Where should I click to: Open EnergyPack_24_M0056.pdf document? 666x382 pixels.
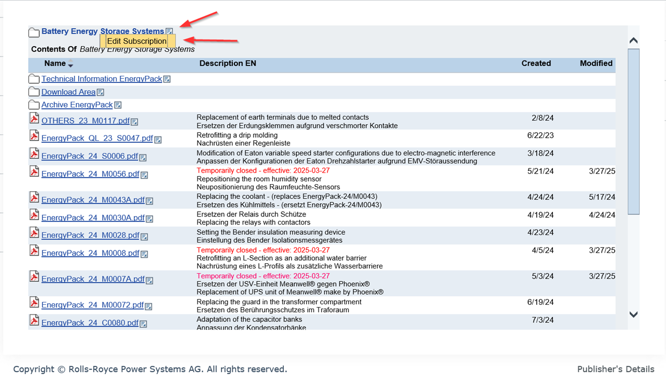tap(91, 174)
